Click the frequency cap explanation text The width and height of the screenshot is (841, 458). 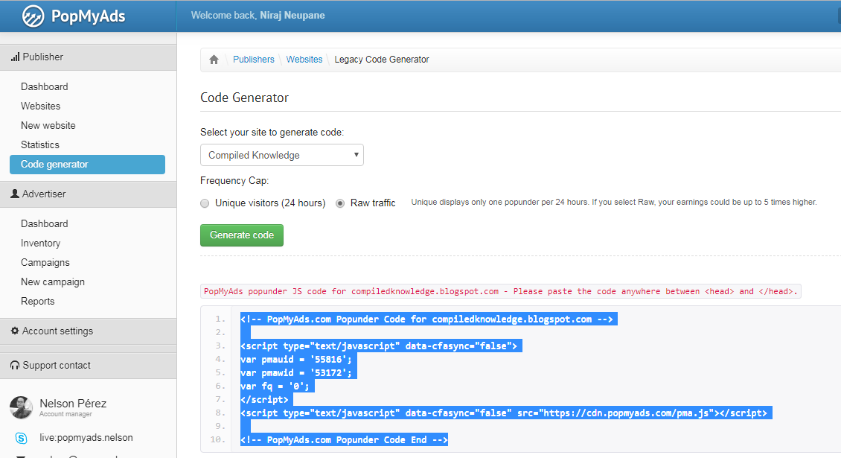tap(613, 203)
